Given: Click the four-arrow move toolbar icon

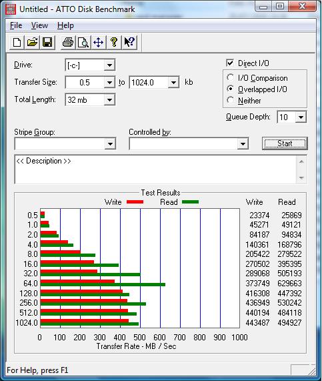Looking at the screenshot, I should coord(99,42).
